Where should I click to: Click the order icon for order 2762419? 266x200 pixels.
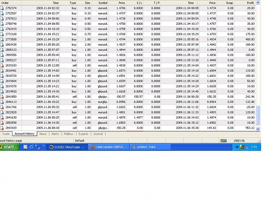pyautogui.click(x=2, y=29)
